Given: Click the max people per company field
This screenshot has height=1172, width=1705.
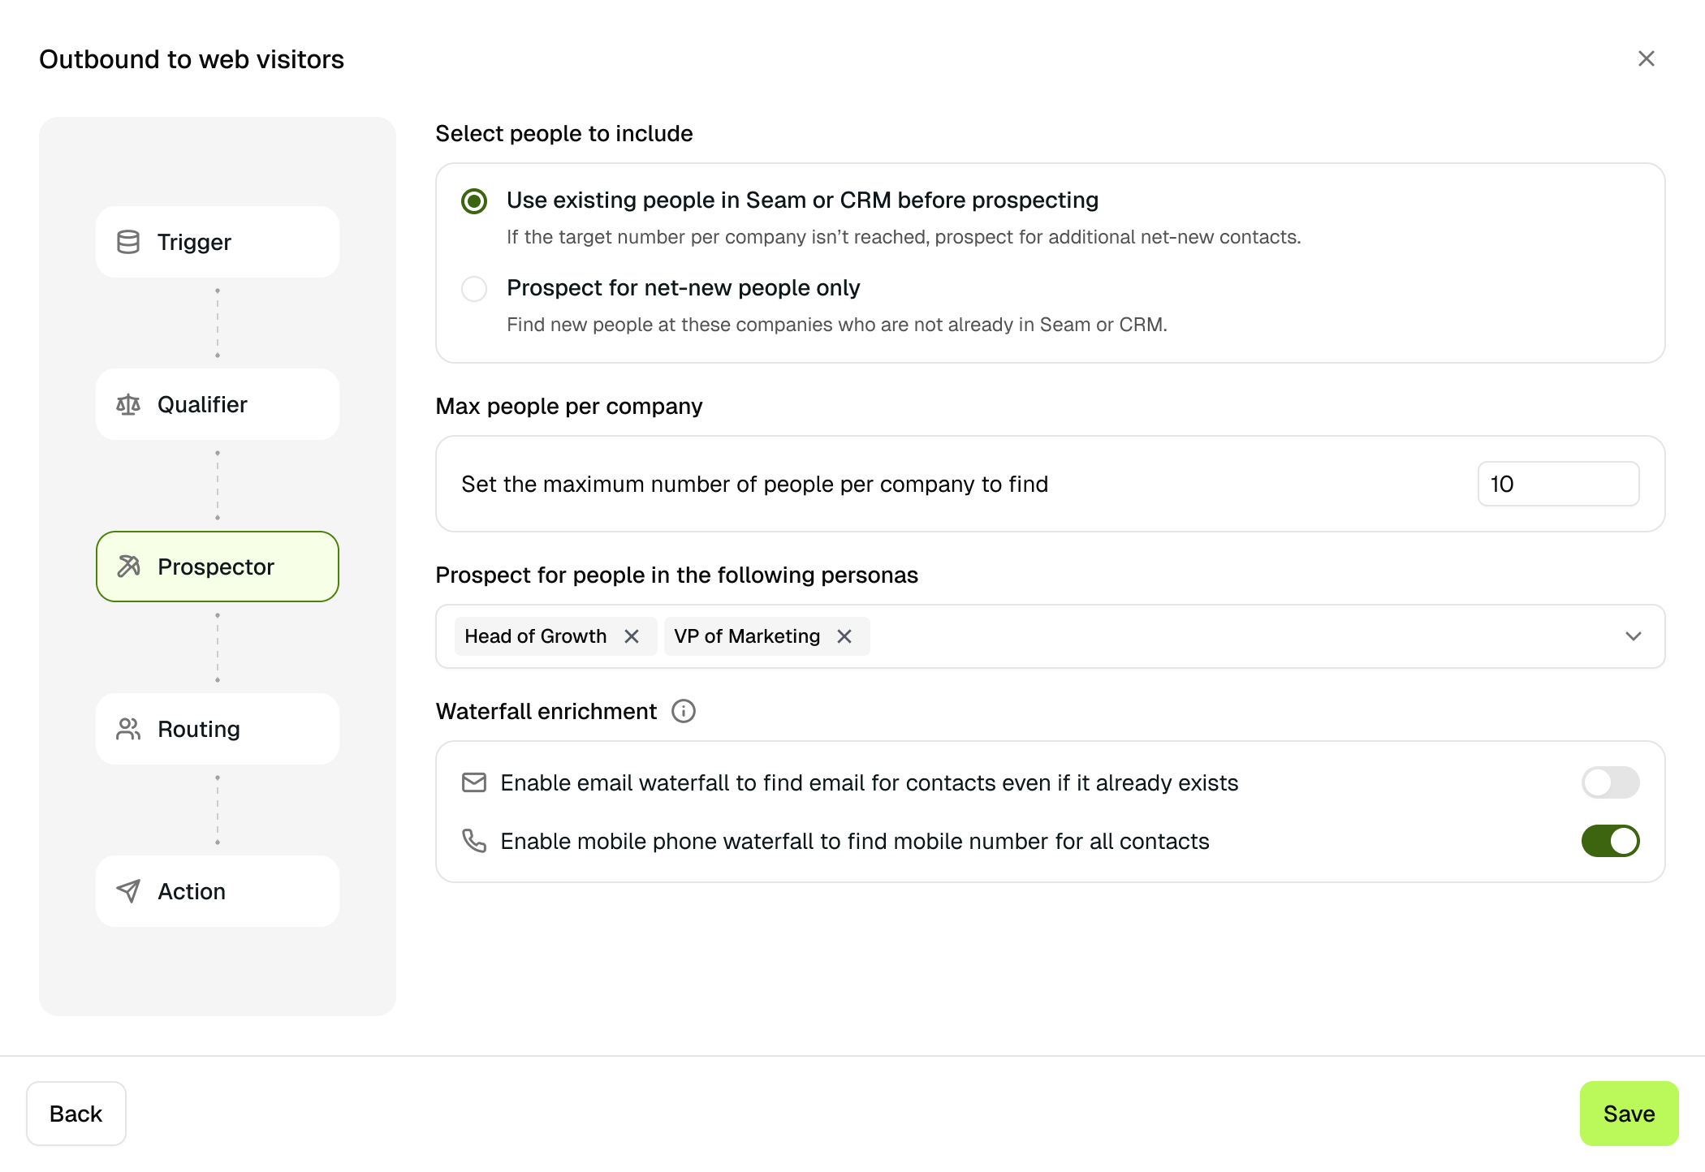Looking at the screenshot, I should pyautogui.click(x=1558, y=484).
